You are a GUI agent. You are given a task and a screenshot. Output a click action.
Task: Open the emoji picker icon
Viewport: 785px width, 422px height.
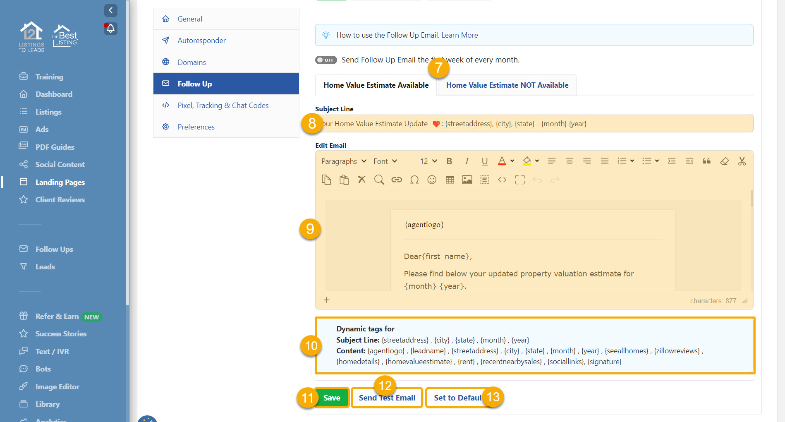[432, 180]
